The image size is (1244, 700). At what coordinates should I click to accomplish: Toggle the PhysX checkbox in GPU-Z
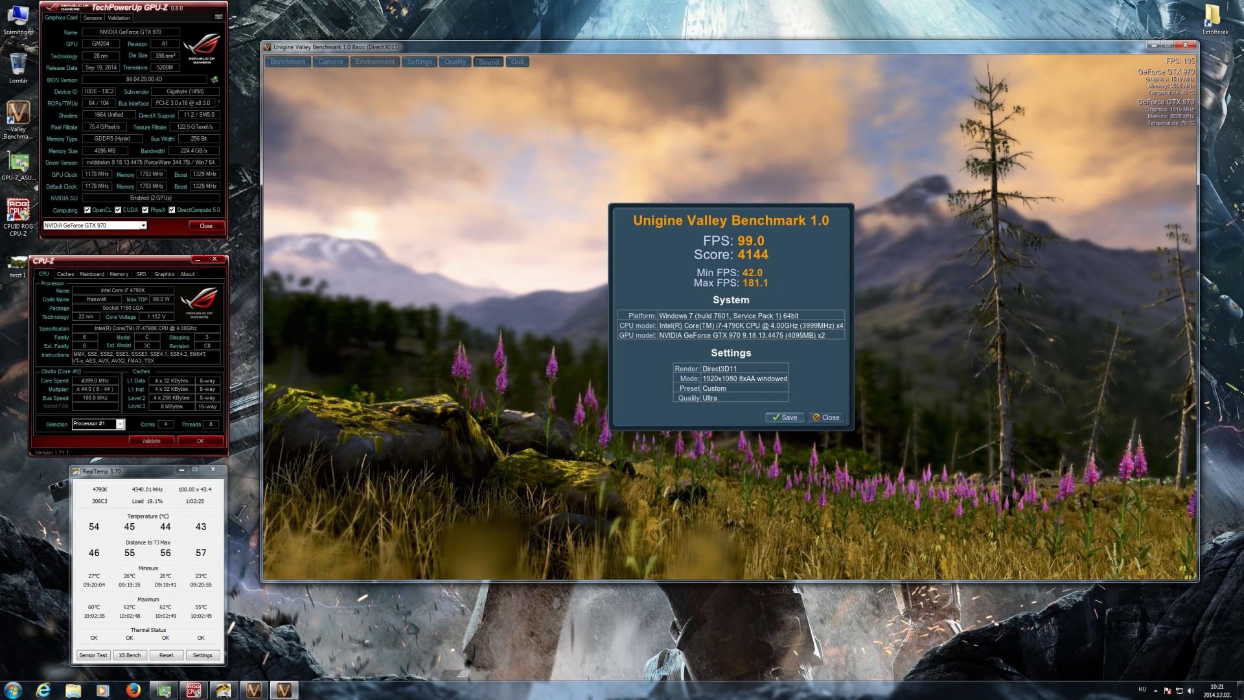coord(145,210)
